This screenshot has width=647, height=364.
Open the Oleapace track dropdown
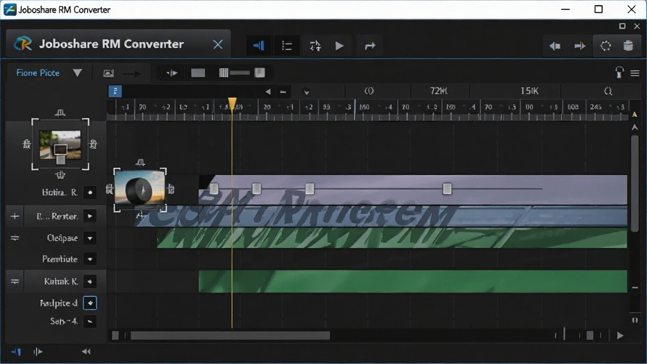pyautogui.click(x=90, y=238)
